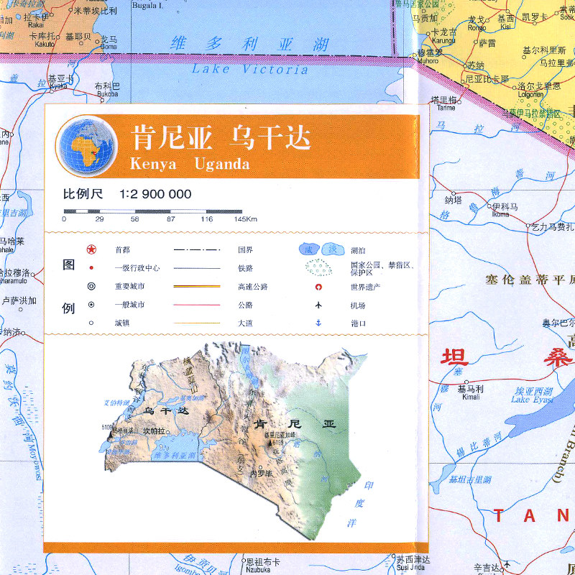Click the Kenya Uganda title text
This screenshot has height=575, width=575.
(x=190, y=164)
